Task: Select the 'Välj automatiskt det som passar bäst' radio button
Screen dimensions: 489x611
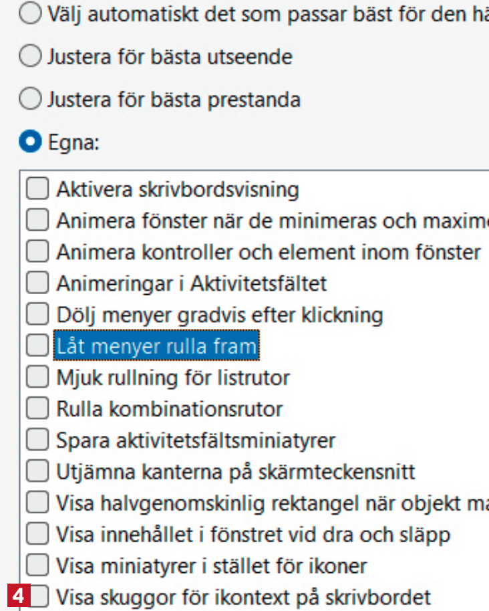Action: point(30,13)
